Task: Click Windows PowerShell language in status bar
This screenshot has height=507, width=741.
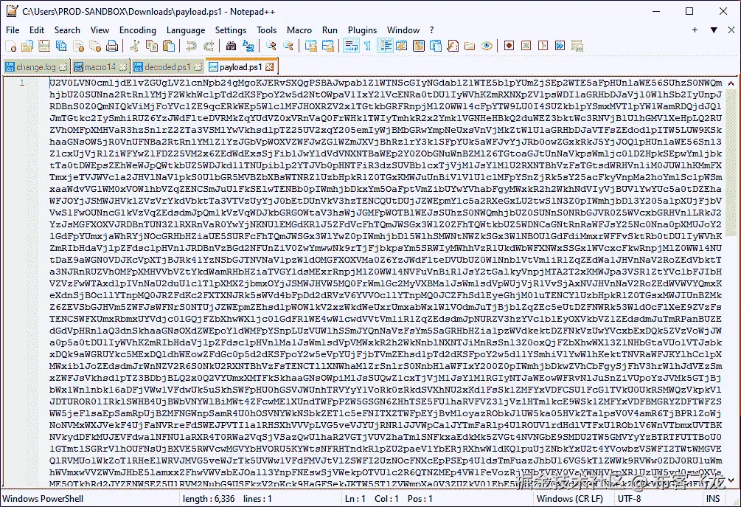Action: click(43, 498)
